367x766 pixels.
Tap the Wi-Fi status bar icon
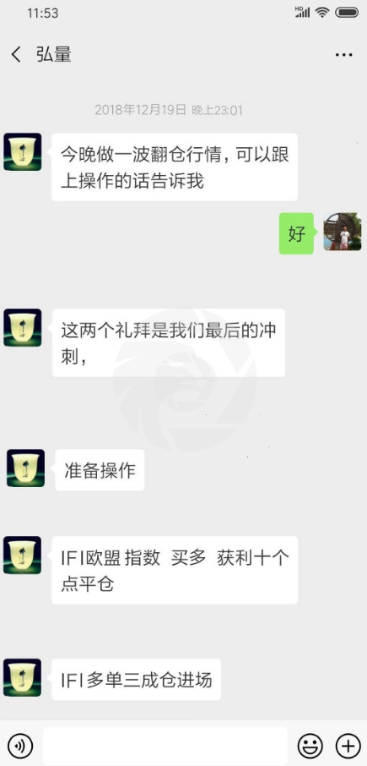322,12
